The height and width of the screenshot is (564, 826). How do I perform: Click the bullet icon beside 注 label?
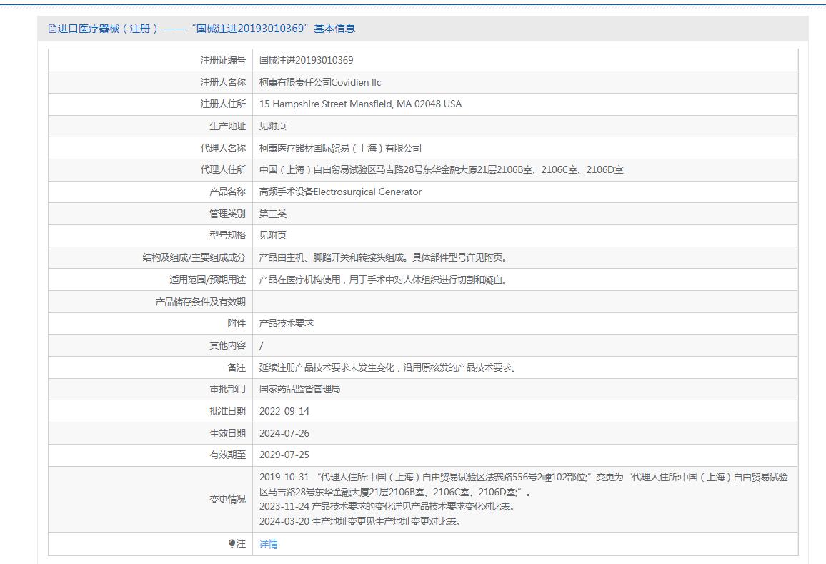coord(232,544)
